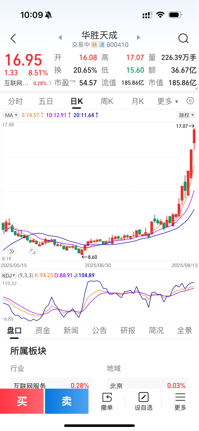Select the 日K chart tab
This screenshot has width=199, height=431.
coord(77,101)
